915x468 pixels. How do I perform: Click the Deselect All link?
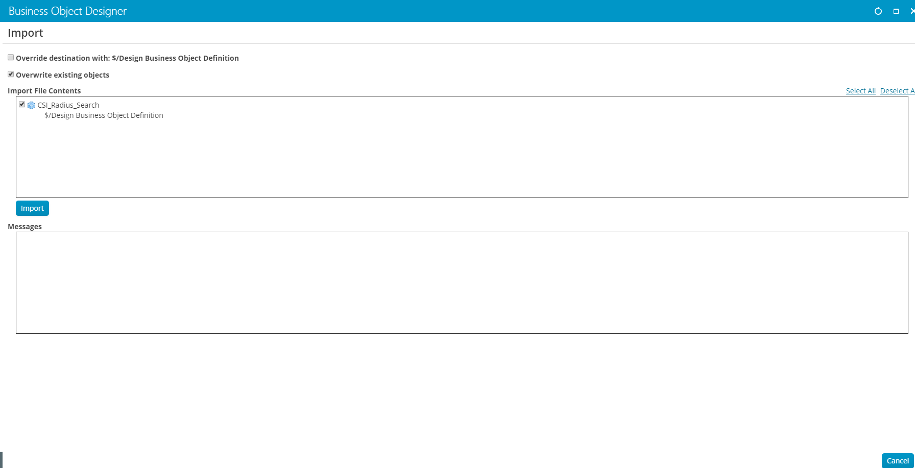(x=897, y=91)
